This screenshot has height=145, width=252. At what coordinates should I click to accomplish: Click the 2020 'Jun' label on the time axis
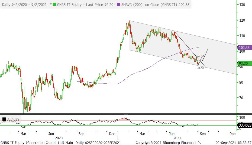pyautogui.click(x=51, y=134)
